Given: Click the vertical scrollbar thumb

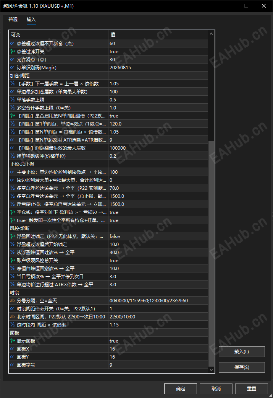Looking at the screenshot, I should click(x=211, y=254).
